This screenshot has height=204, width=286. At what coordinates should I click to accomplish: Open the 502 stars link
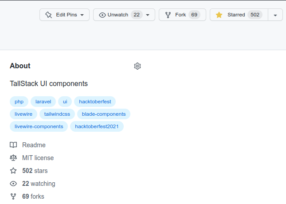35,171
